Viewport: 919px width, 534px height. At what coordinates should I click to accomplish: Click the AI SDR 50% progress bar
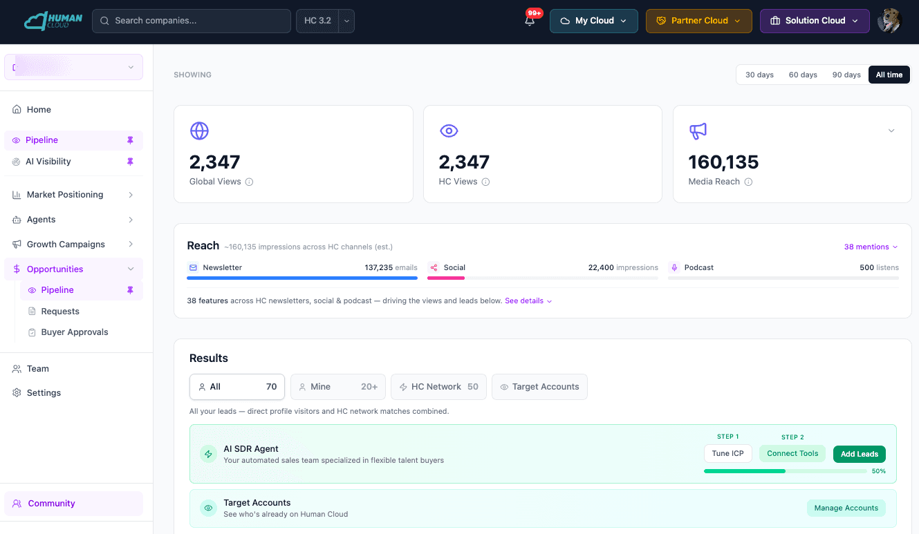pos(786,471)
